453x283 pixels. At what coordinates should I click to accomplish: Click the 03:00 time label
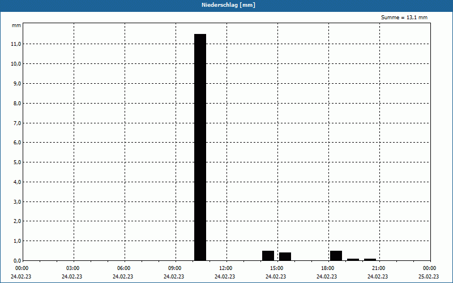coord(74,268)
